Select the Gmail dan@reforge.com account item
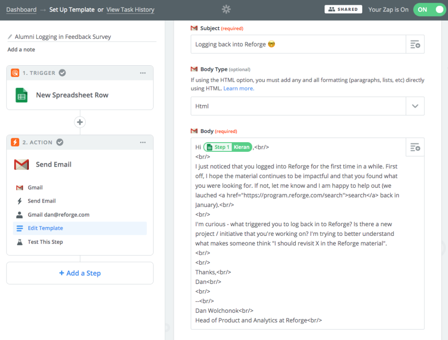The width and height of the screenshot is (448, 340). click(x=80, y=214)
